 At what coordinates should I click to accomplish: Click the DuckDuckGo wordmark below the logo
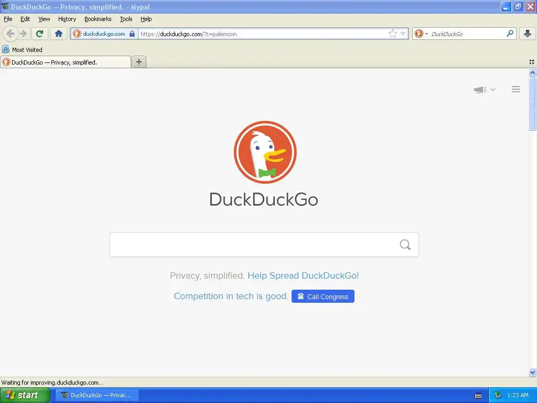pos(264,199)
